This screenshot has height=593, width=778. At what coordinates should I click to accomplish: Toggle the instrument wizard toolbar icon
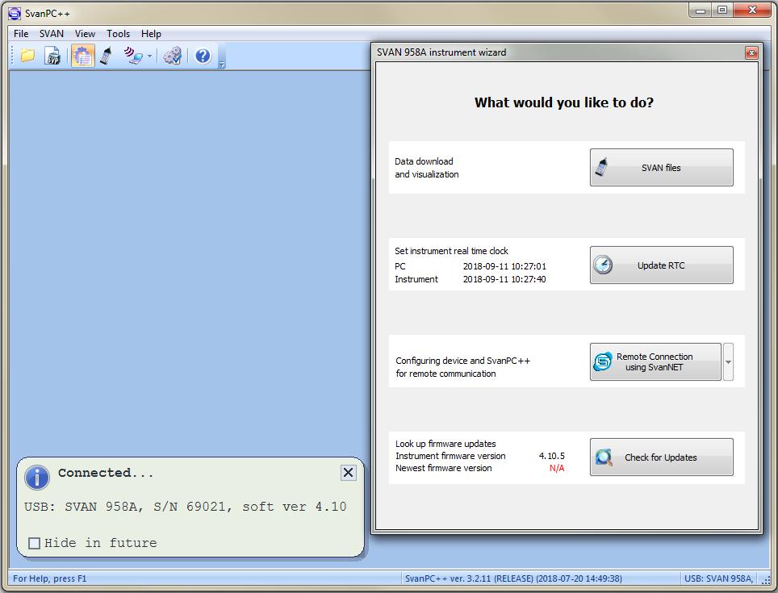82,56
